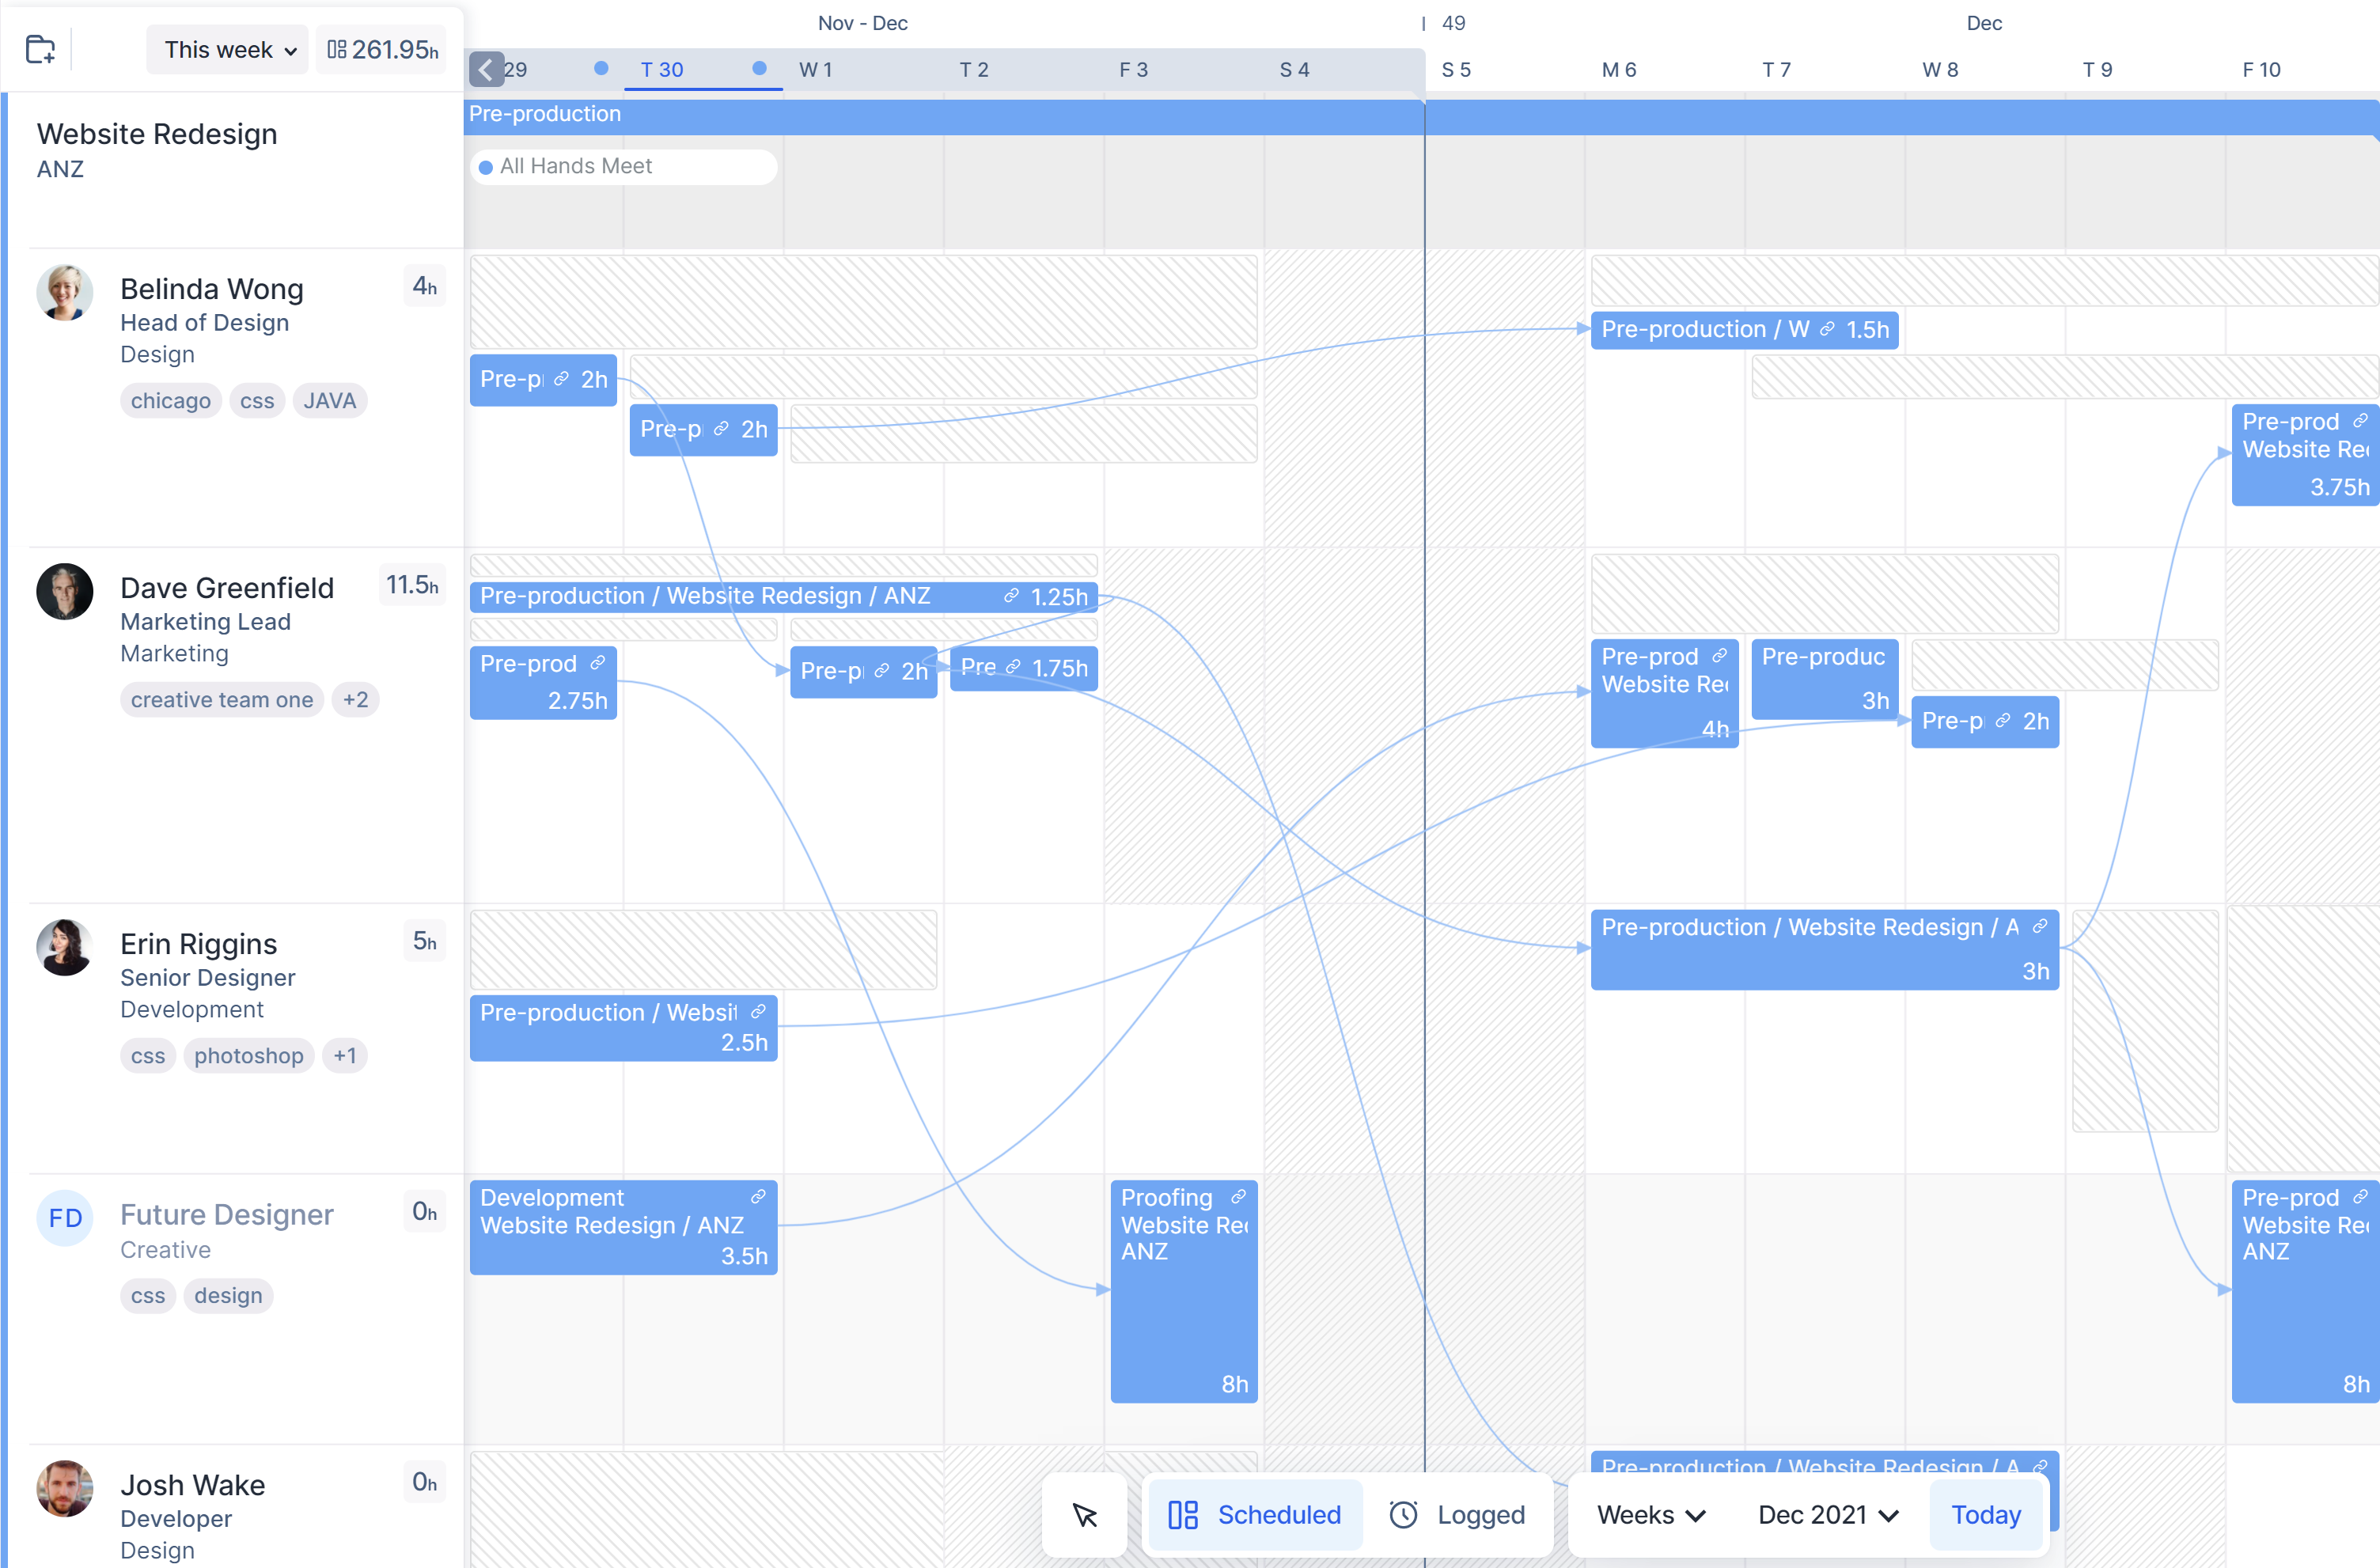Click the Future Designer FD avatar

click(x=65, y=1217)
